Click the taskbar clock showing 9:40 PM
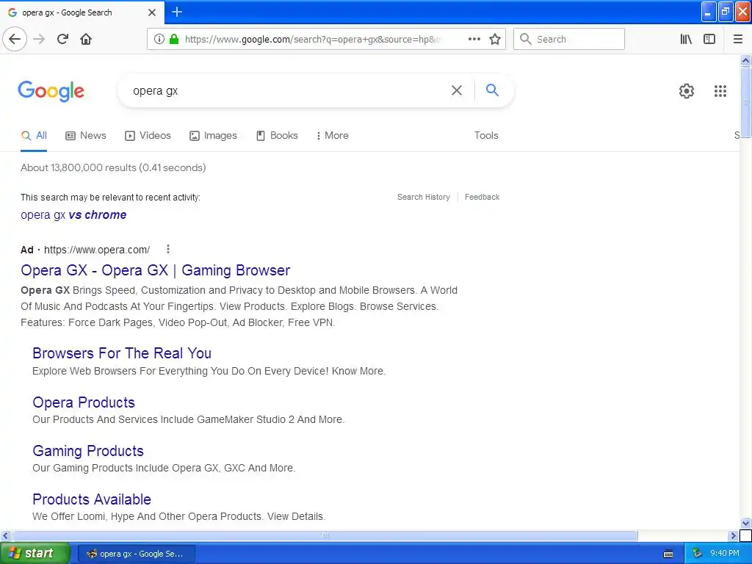The height and width of the screenshot is (564, 752). (x=724, y=554)
